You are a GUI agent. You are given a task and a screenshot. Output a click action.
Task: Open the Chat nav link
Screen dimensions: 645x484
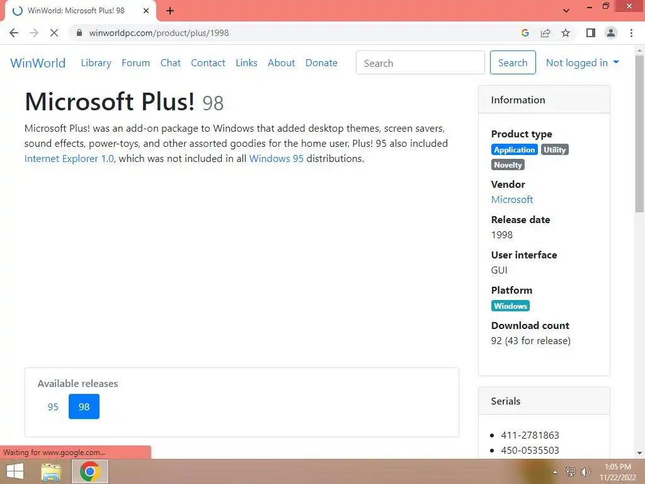pyautogui.click(x=170, y=63)
